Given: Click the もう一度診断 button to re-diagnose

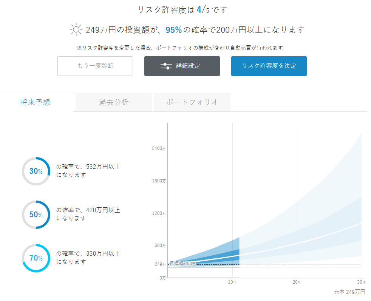Looking at the screenshot, I should point(95,66).
